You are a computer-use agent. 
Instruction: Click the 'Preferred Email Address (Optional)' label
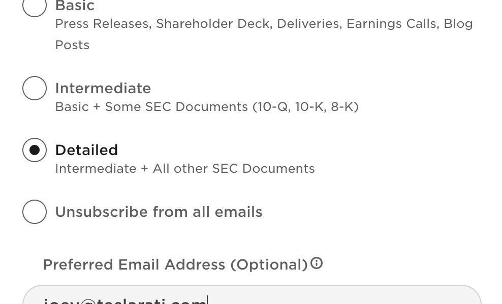175,264
